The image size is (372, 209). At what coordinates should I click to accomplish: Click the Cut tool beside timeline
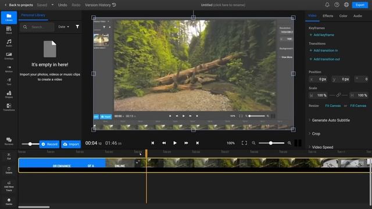(x=9, y=156)
